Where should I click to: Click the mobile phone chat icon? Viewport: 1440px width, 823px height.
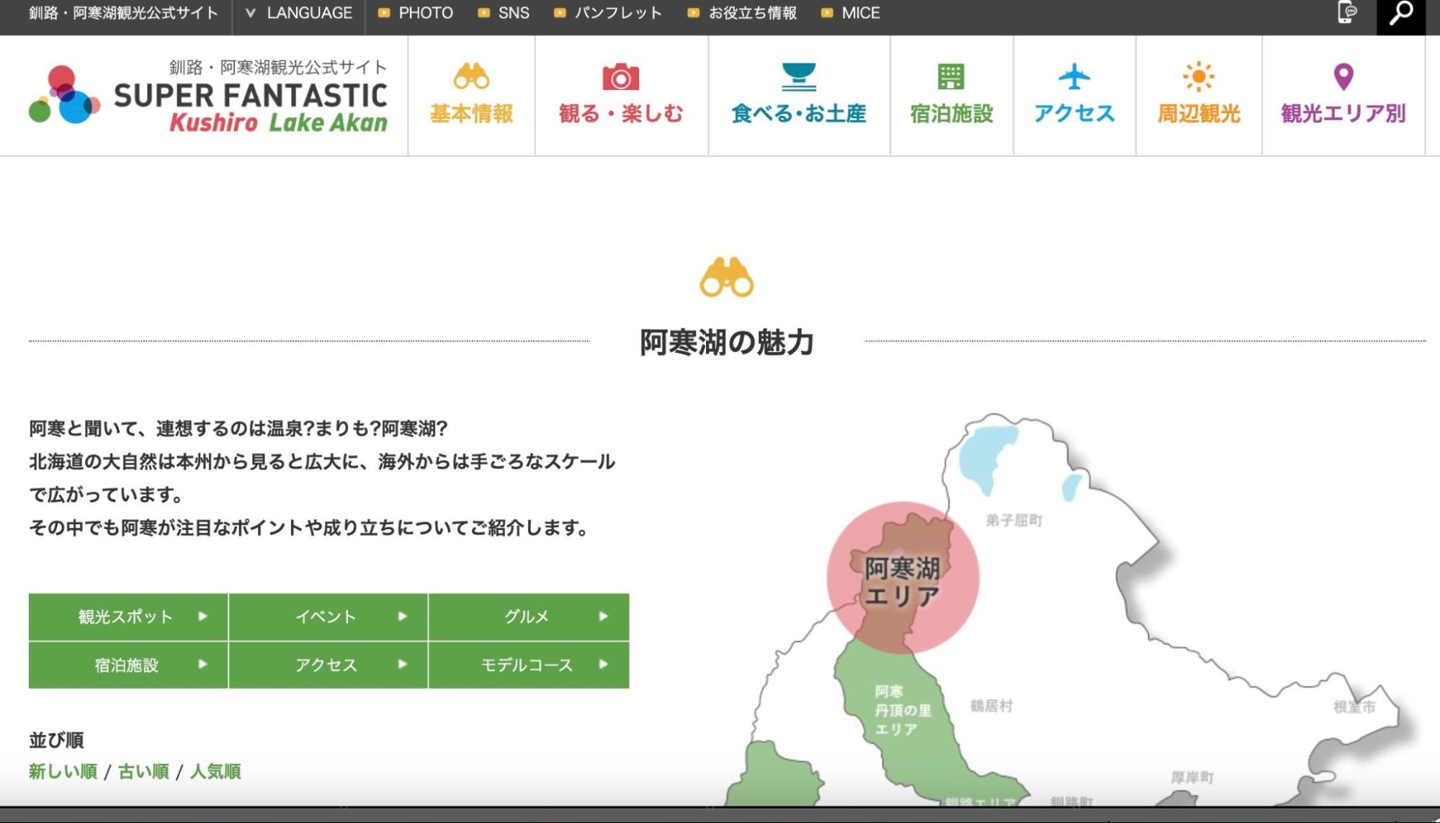click(1346, 13)
